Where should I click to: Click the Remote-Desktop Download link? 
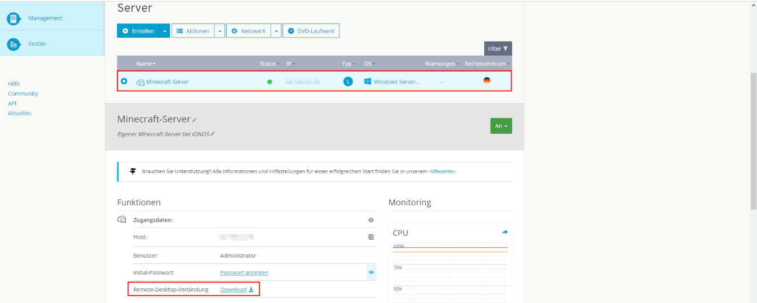click(233, 289)
